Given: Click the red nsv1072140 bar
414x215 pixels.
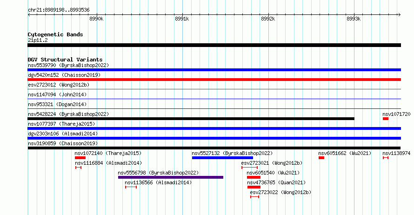Looking at the screenshot, I should tap(80, 158).
